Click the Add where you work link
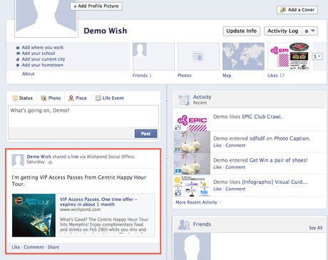 [x=43, y=47]
